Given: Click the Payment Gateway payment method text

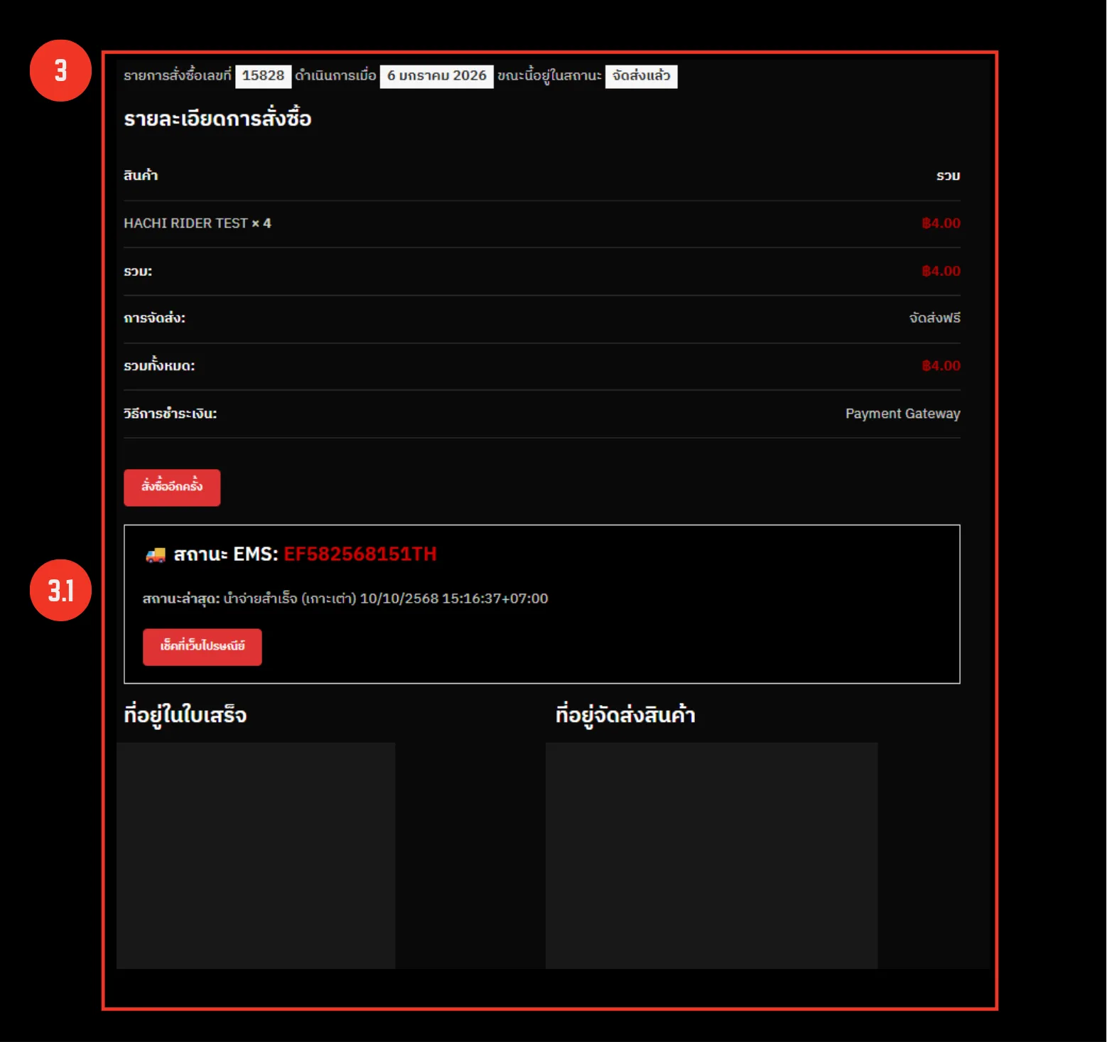Looking at the screenshot, I should coord(902,414).
